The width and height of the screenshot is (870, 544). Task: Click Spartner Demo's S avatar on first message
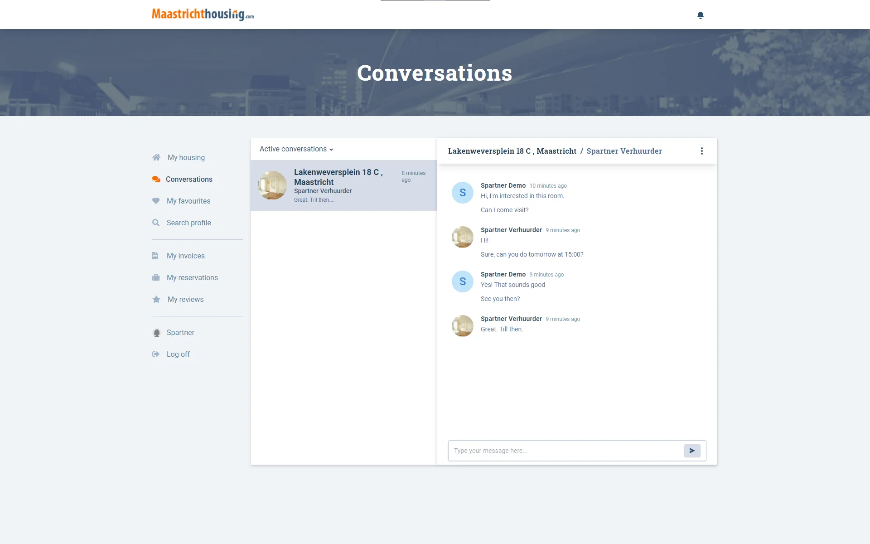tap(462, 193)
